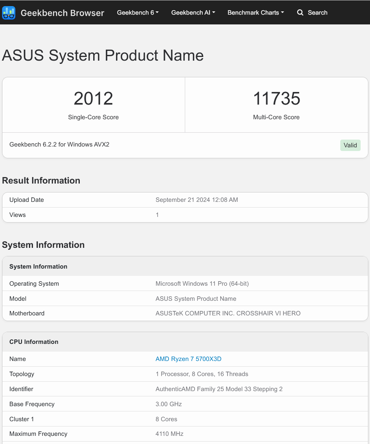Click the Operating System label
Image resolution: width=370 pixels, height=444 pixels.
(x=34, y=284)
